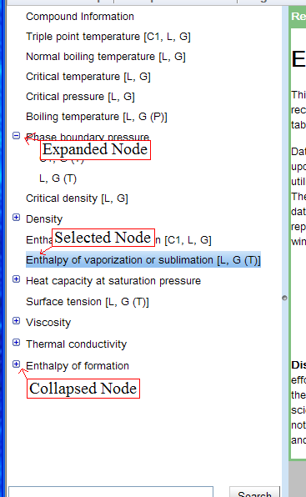Select Surface tension [L, G (T)]
The width and height of the screenshot is (306, 497).
point(88,302)
